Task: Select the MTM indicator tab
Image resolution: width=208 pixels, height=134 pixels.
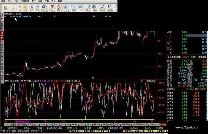Action: pos(110,125)
